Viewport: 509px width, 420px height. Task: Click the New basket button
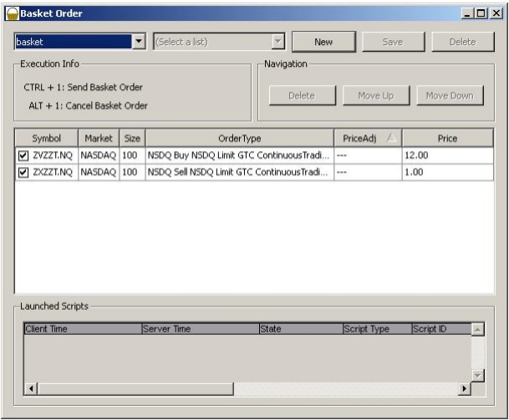click(x=323, y=42)
